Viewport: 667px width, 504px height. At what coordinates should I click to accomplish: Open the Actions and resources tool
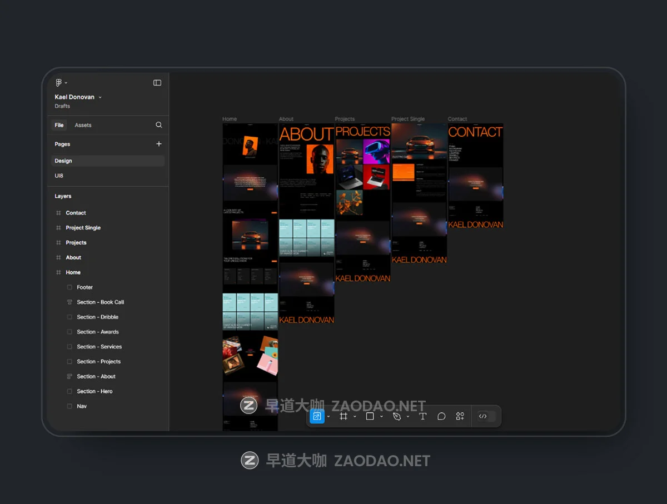[460, 416]
